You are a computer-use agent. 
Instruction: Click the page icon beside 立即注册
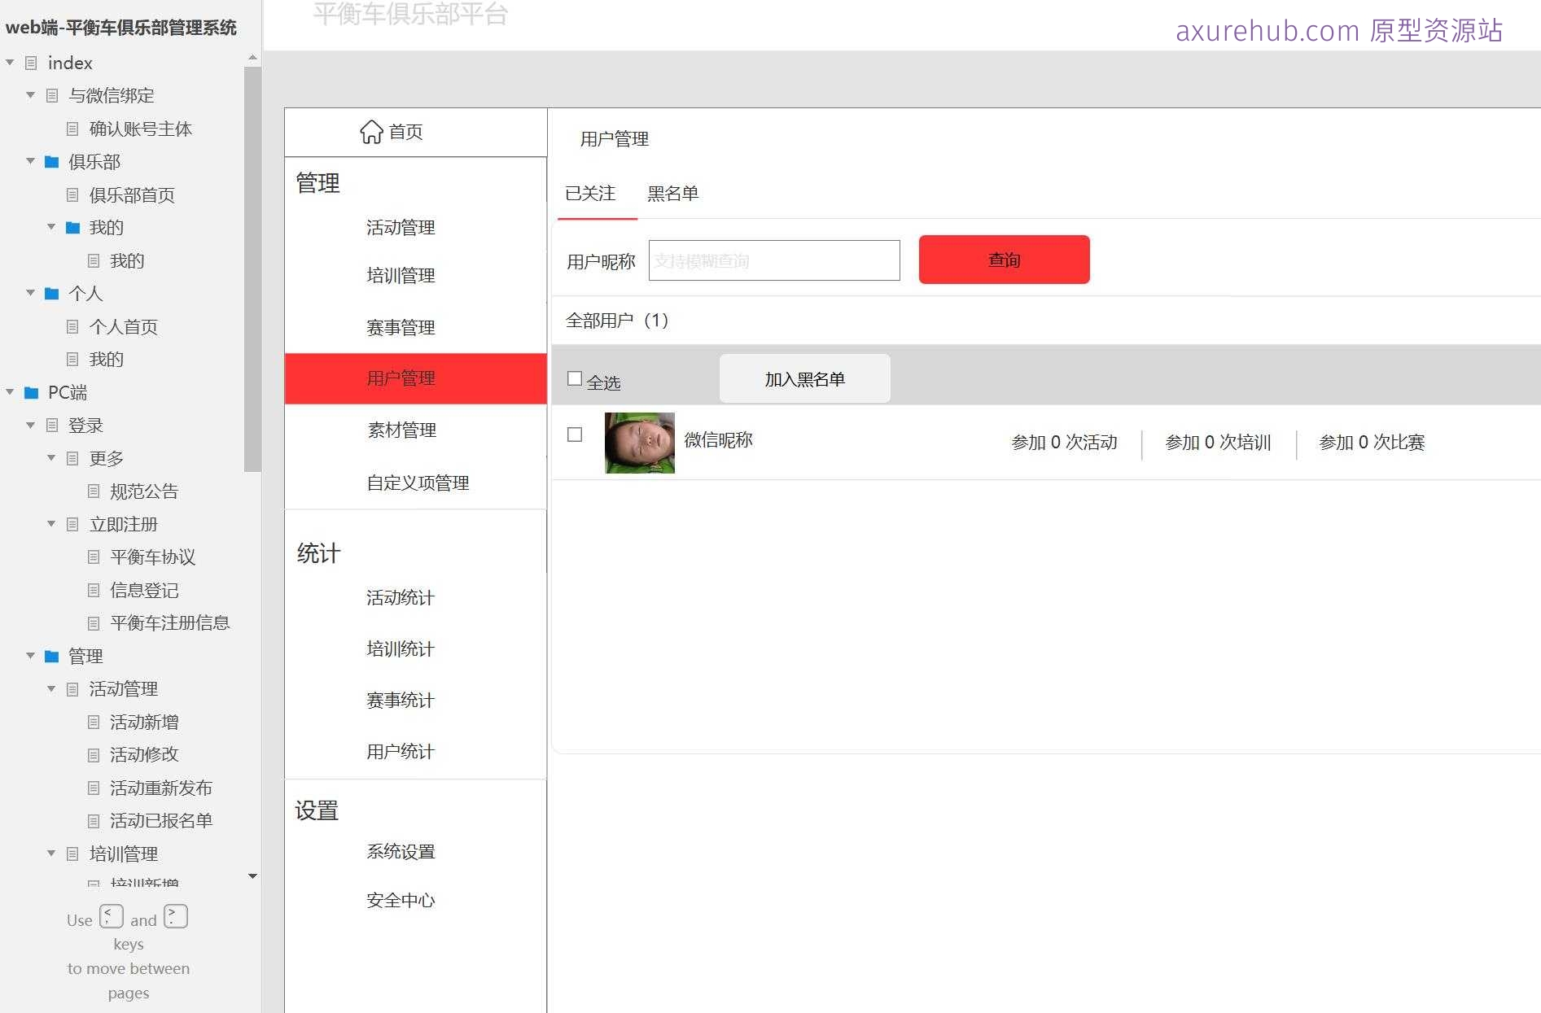click(x=72, y=524)
